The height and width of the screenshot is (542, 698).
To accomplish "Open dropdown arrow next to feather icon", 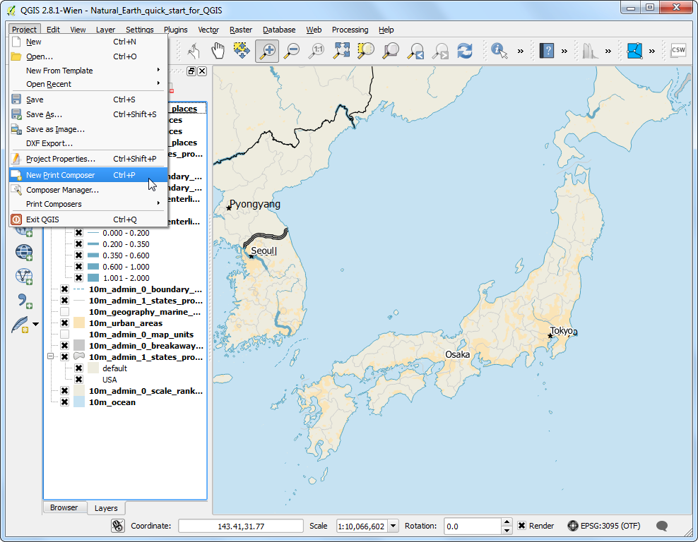I will 35,324.
